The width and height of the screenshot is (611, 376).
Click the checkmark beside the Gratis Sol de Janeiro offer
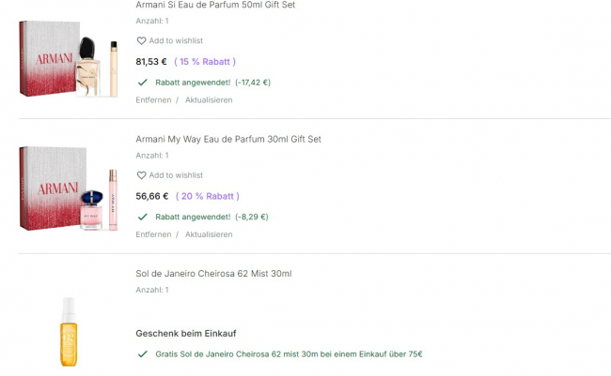pos(143,354)
